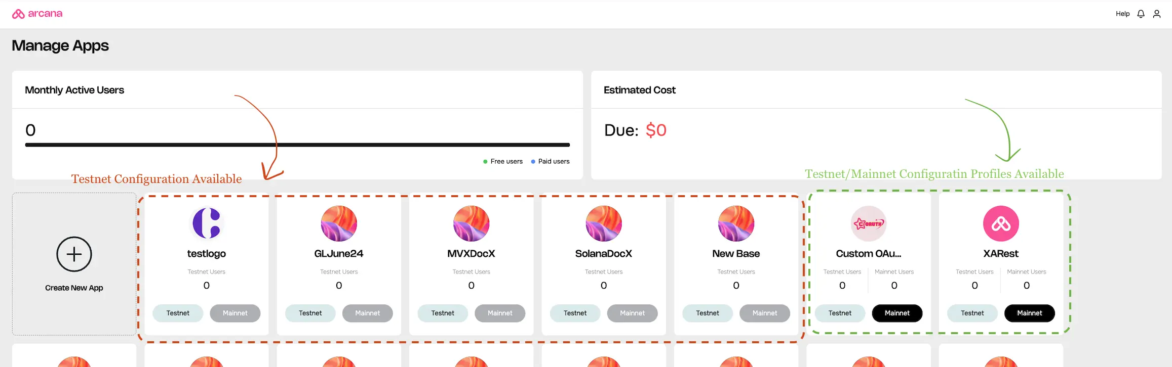Viewport: 1172px width, 367px height.
Task: Open the user profile icon
Action: (x=1157, y=14)
